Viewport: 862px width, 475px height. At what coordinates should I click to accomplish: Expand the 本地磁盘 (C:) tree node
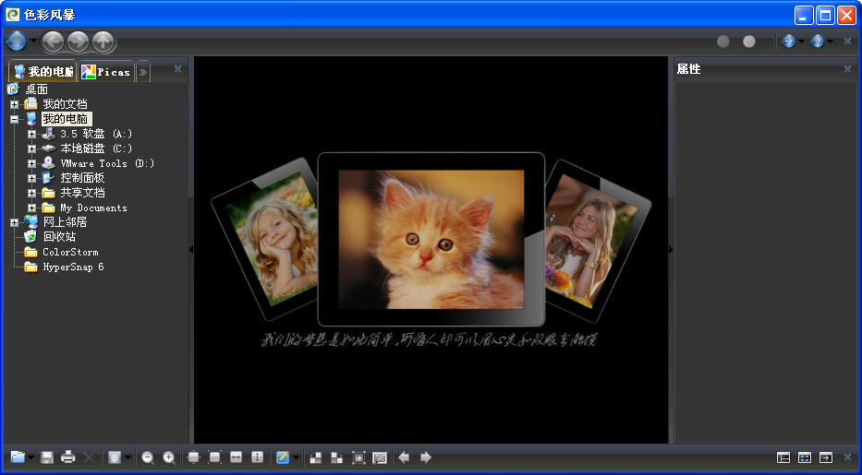click(31, 148)
